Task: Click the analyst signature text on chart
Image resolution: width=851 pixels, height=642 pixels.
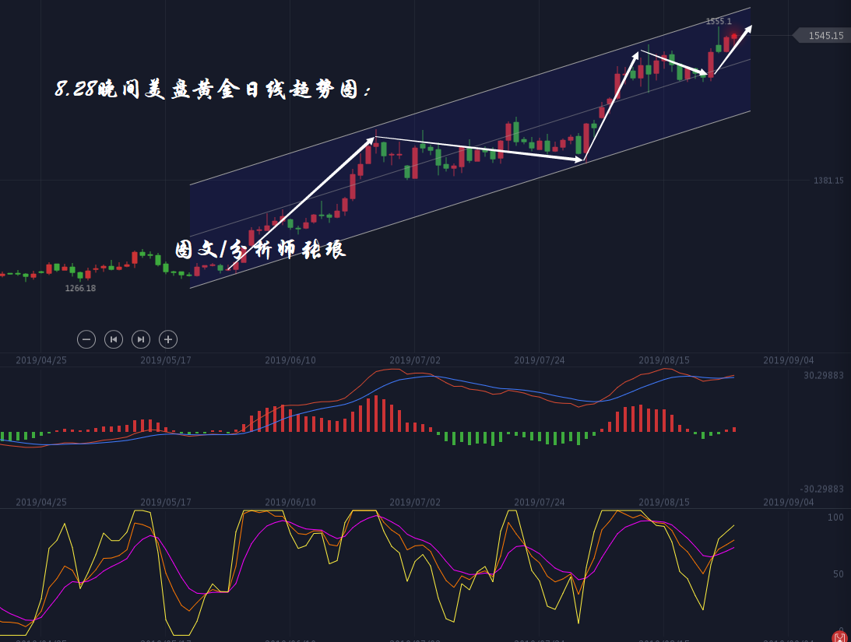Action: pyautogui.click(x=260, y=250)
